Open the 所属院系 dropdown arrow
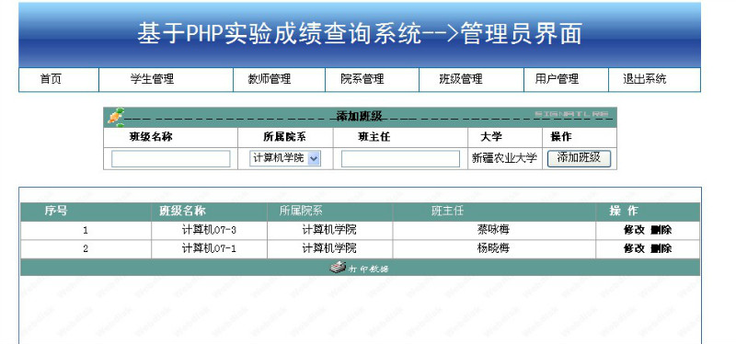 click(314, 158)
